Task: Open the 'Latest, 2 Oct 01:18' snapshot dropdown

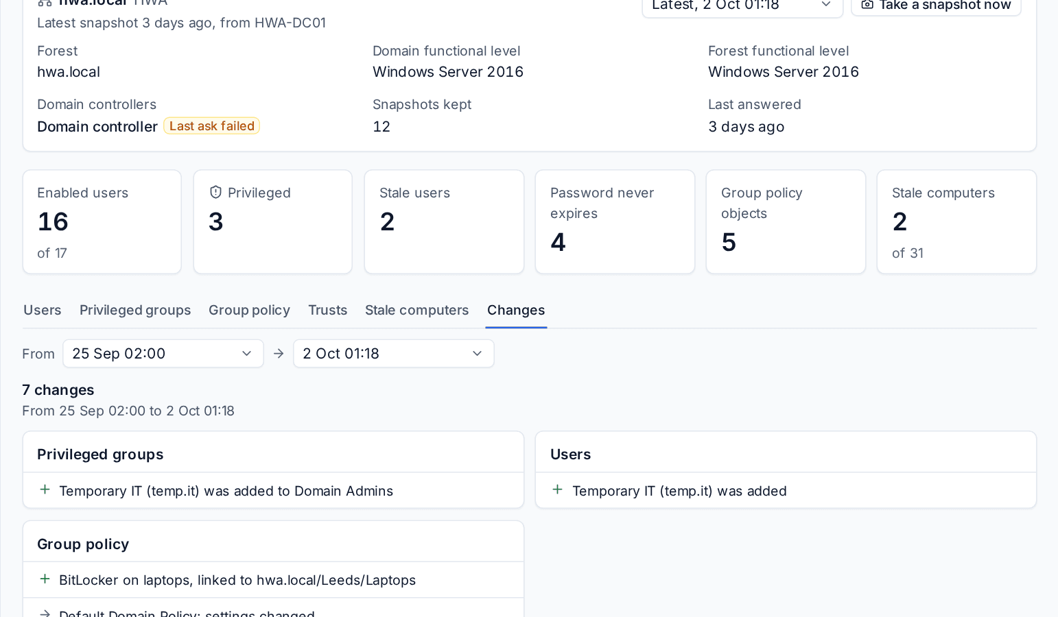Action: point(742,5)
